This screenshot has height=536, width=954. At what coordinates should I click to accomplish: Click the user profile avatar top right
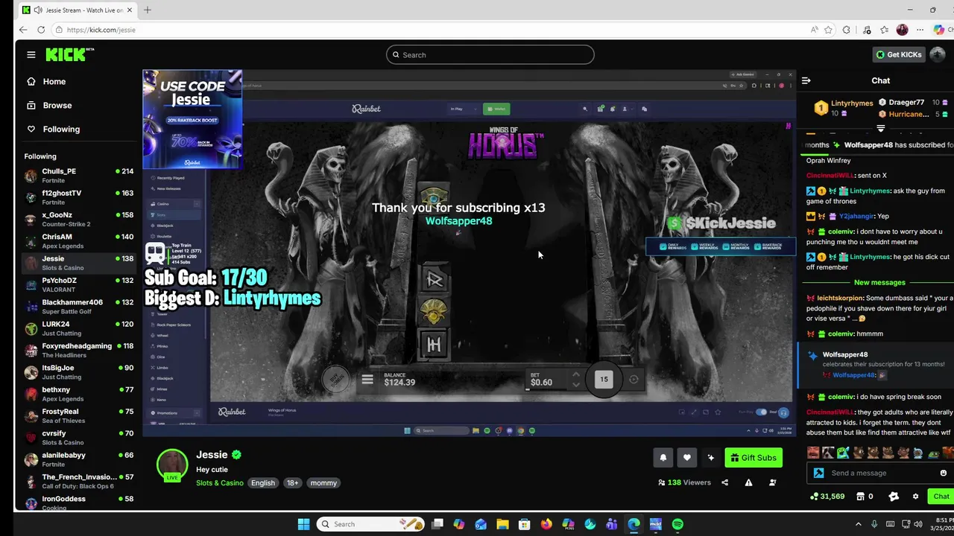point(938,54)
